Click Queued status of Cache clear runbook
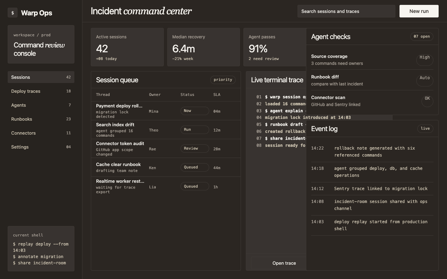The image size is (447, 279). (195, 167)
